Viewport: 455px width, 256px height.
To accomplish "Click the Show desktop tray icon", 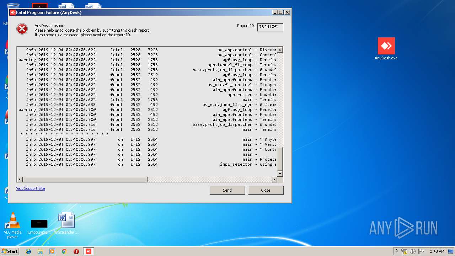I will (x=451, y=251).
